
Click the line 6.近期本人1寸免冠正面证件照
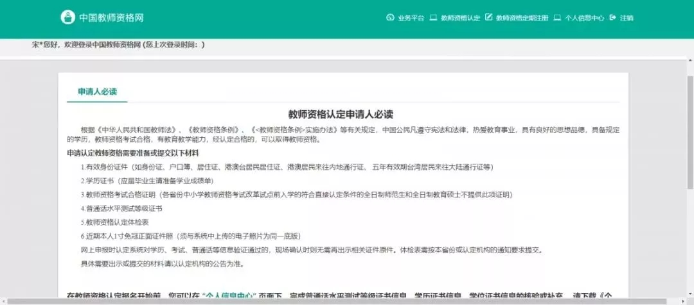(191, 236)
